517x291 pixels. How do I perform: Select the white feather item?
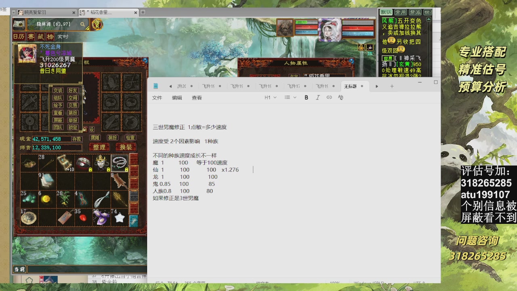(101, 199)
